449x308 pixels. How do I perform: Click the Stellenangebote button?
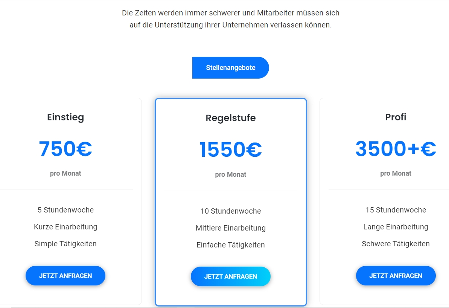230,68
